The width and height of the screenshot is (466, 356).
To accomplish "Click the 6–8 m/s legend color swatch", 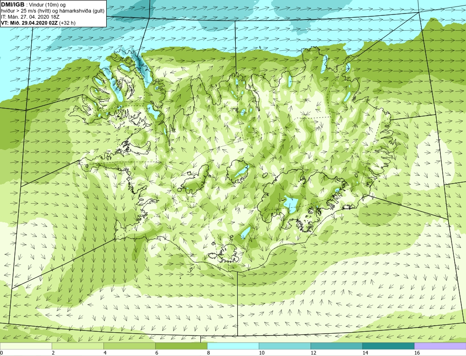I will 181,346.
